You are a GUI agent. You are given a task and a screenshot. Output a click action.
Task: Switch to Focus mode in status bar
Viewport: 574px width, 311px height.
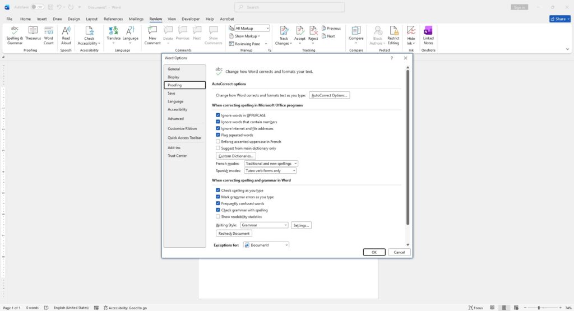coord(475,308)
